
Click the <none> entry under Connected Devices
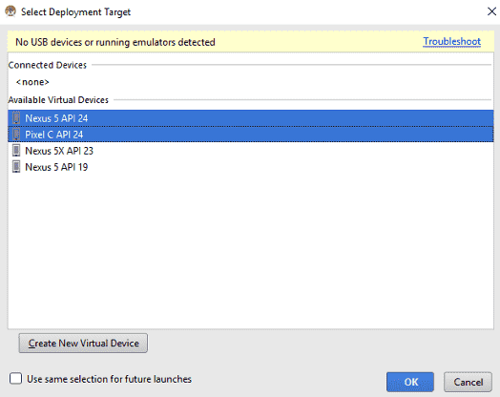tap(32, 82)
